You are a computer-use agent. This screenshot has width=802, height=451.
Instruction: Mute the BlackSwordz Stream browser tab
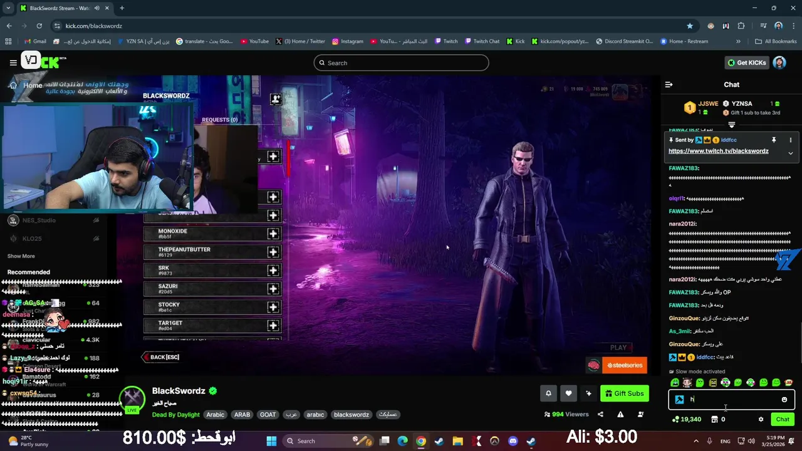tap(96, 8)
